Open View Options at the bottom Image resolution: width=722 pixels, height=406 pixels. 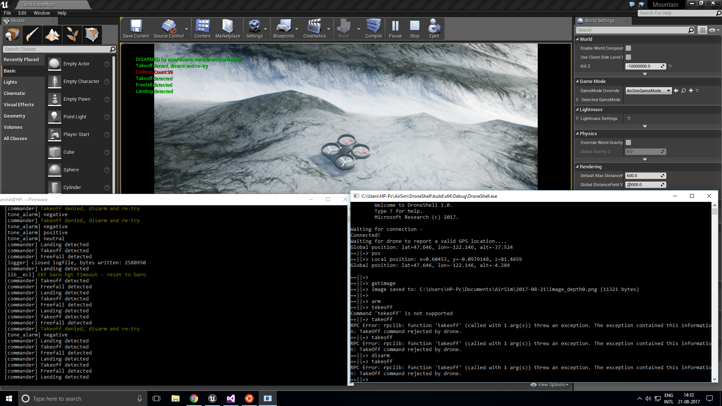pos(549,385)
